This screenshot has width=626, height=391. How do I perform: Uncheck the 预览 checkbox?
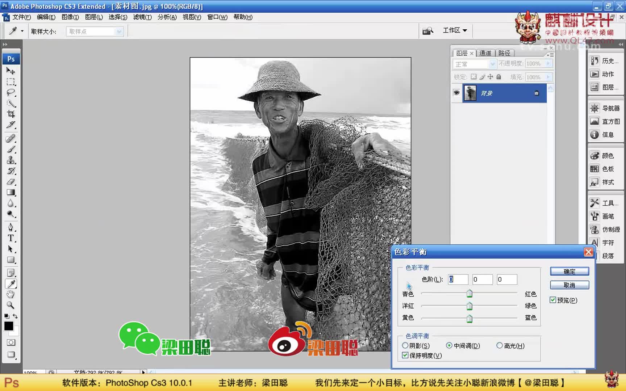click(552, 300)
